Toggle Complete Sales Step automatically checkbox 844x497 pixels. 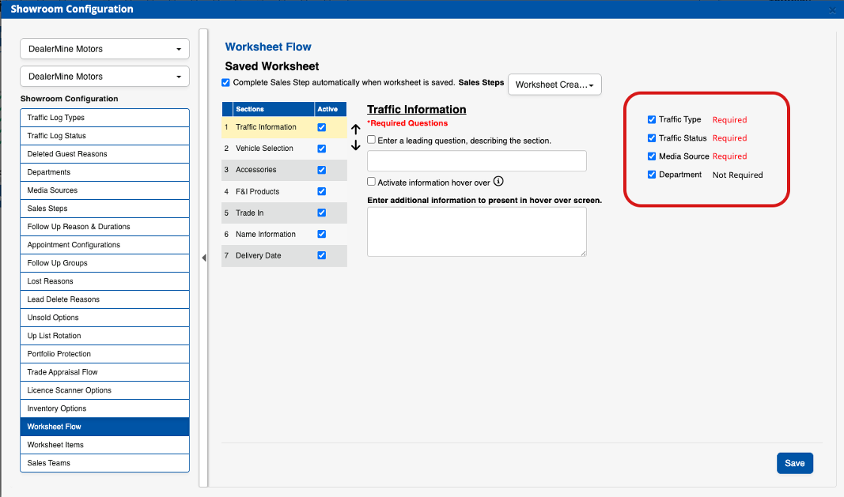[226, 83]
